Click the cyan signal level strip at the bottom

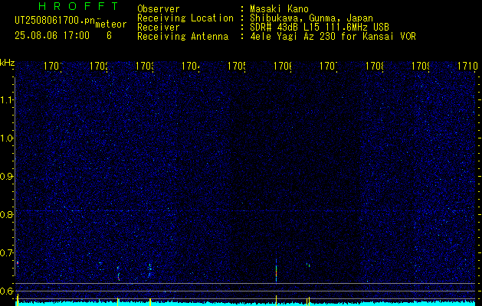pos(245,304)
